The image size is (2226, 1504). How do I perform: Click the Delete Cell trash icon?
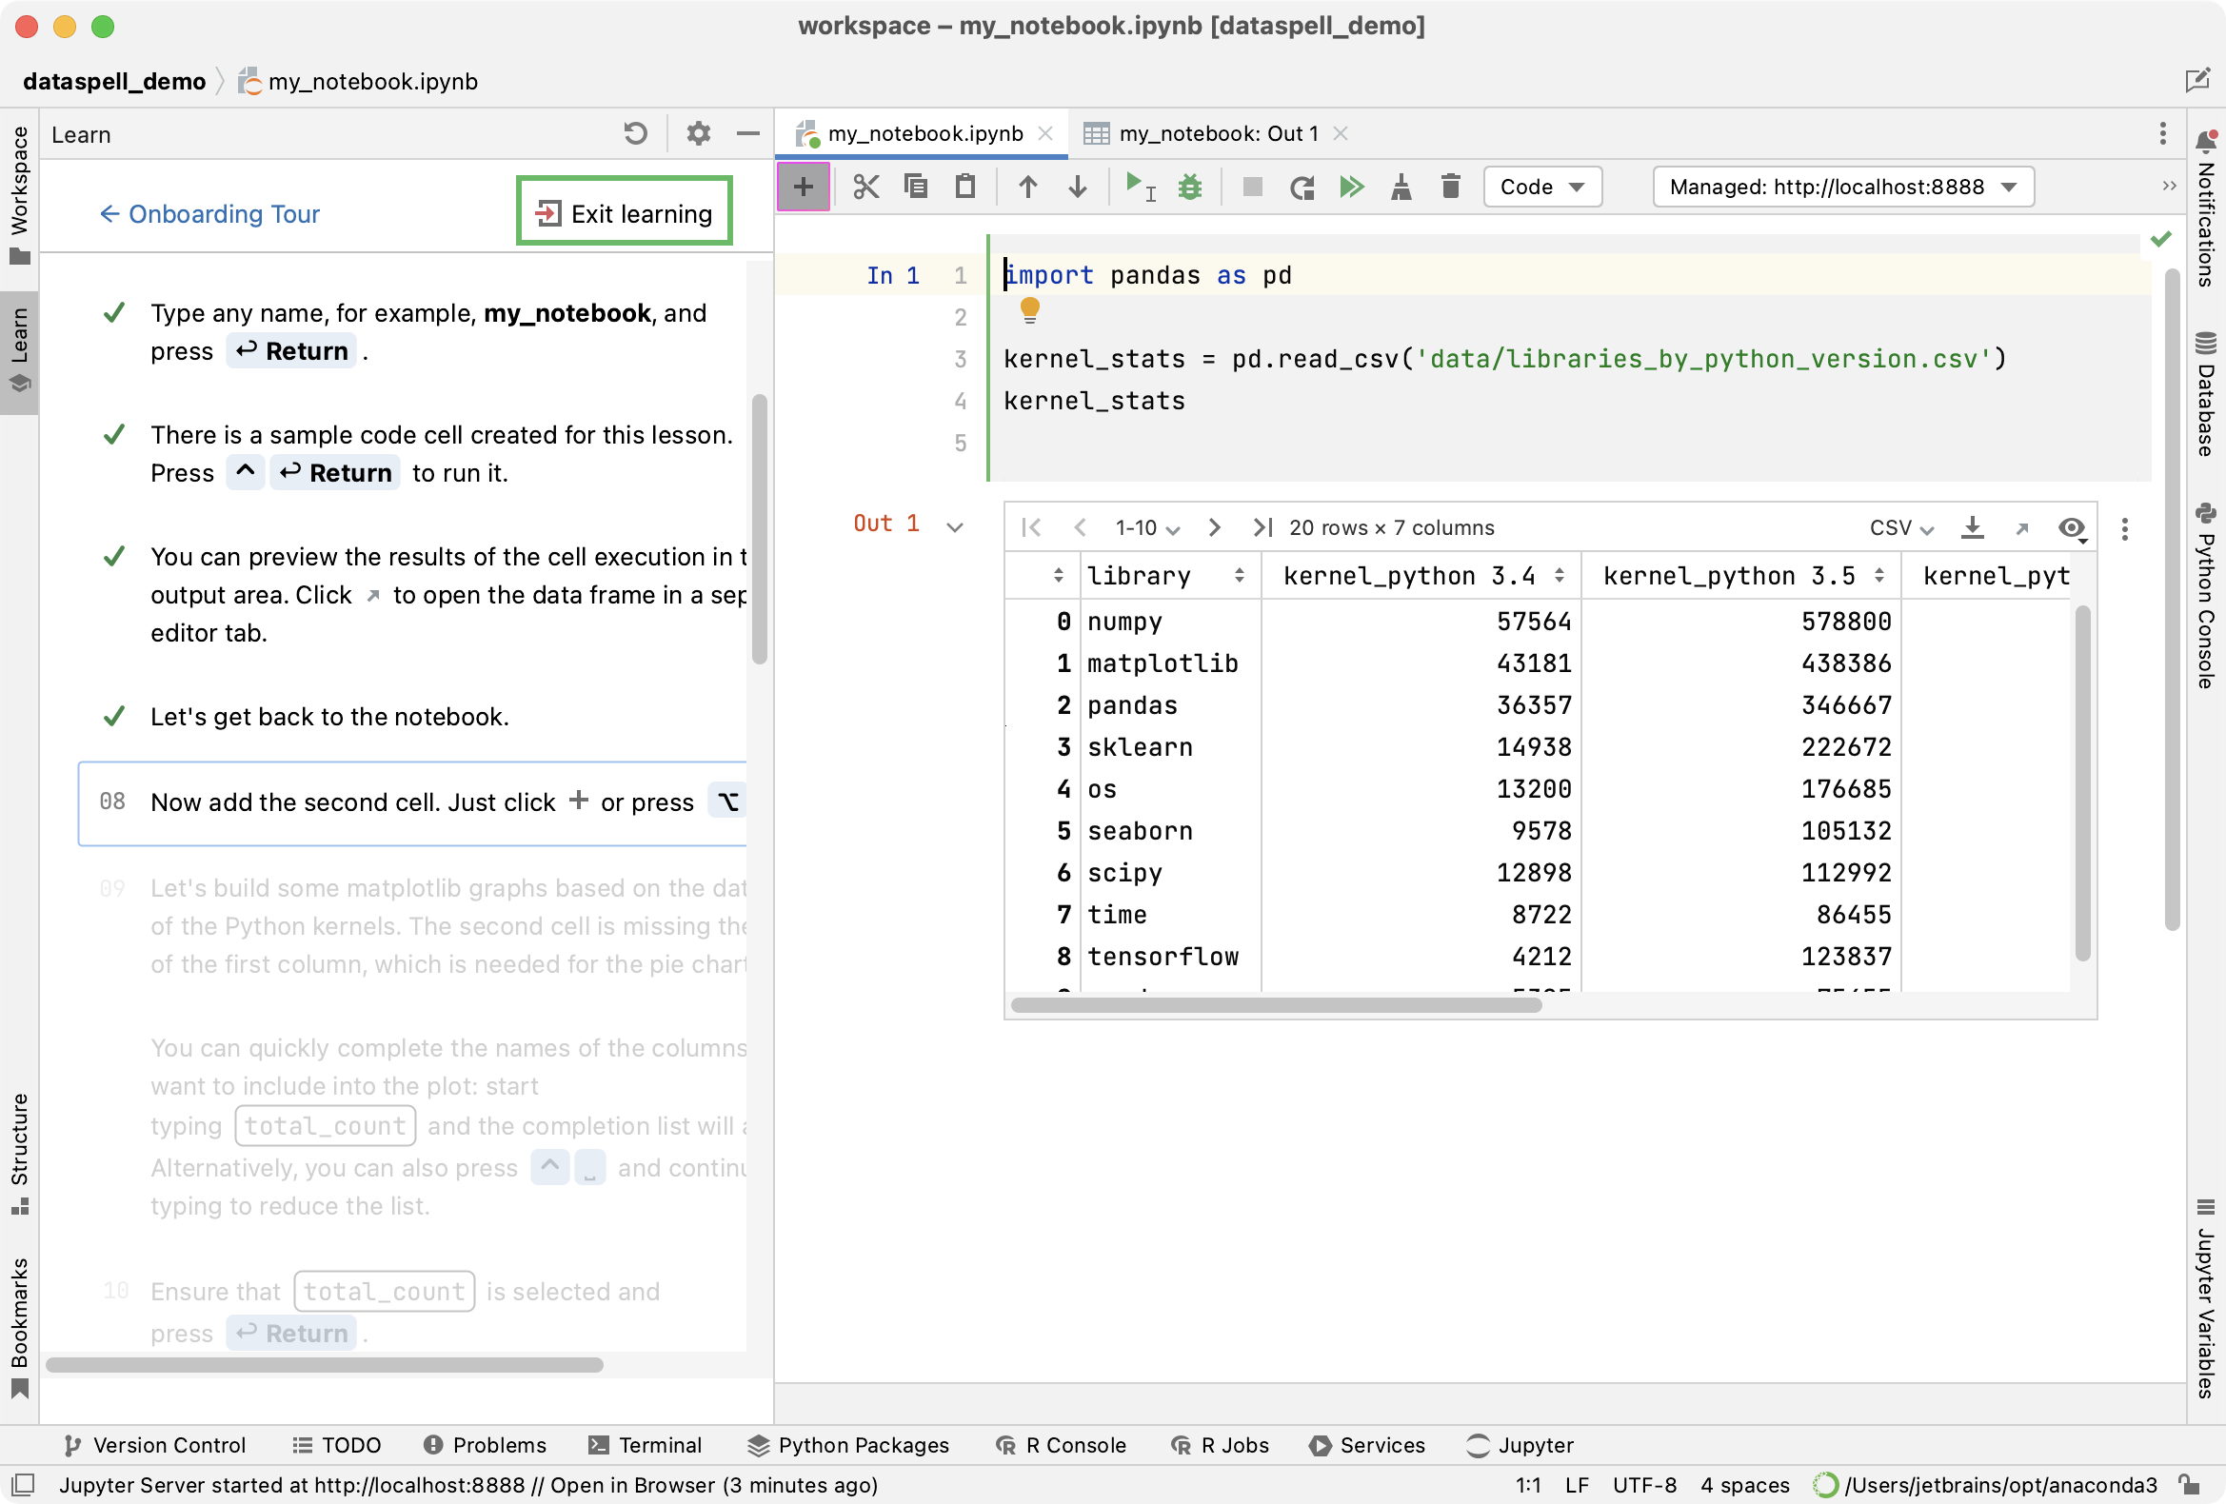(1450, 187)
